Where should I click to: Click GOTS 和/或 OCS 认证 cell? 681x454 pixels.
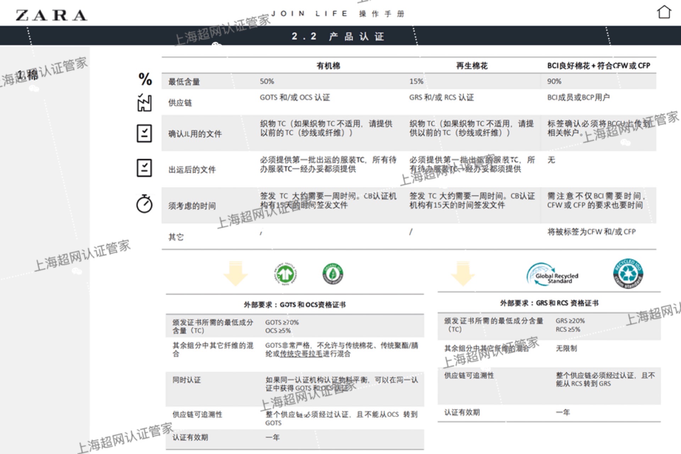(295, 97)
